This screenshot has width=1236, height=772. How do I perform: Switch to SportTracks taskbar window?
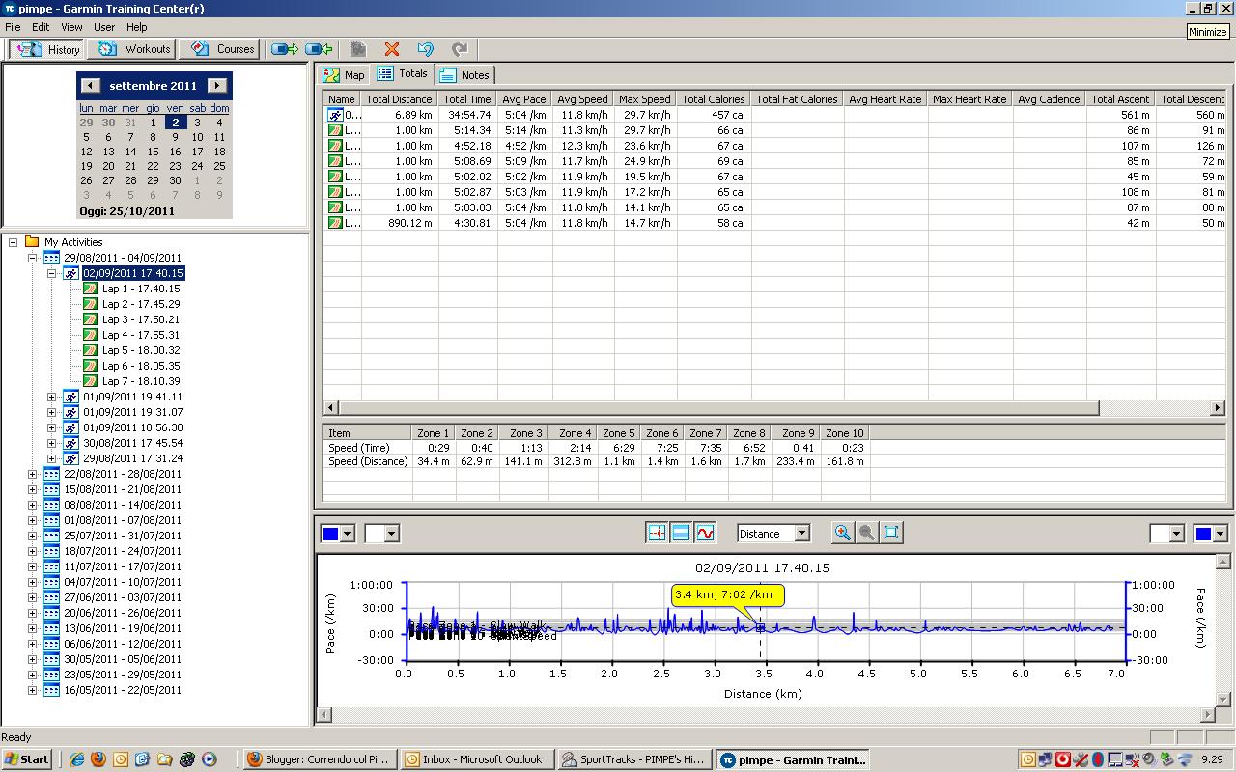(x=635, y=759)
